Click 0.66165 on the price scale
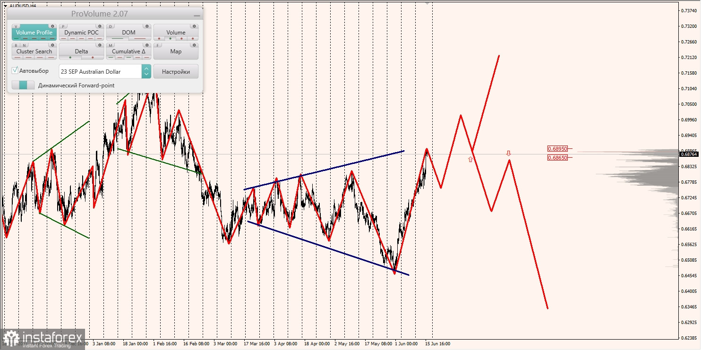 click(689, 229)
